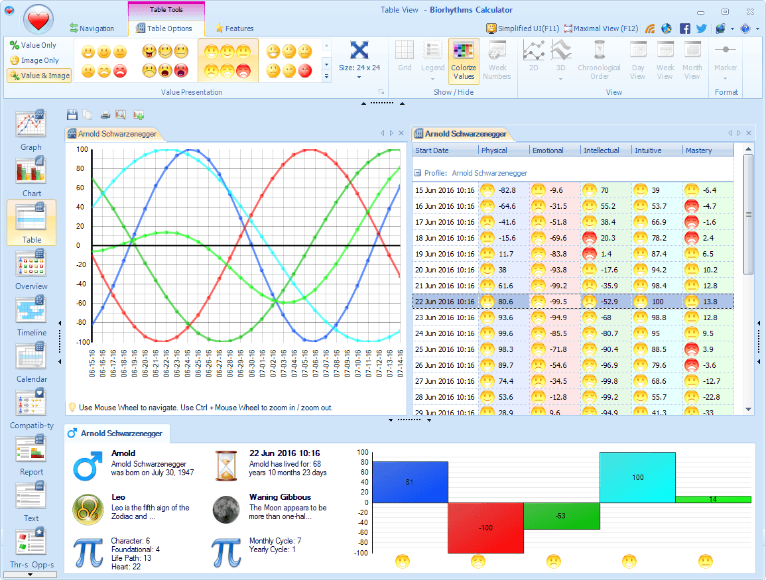Close the table panel with its X
766x580 pixels.
(748, 133)
